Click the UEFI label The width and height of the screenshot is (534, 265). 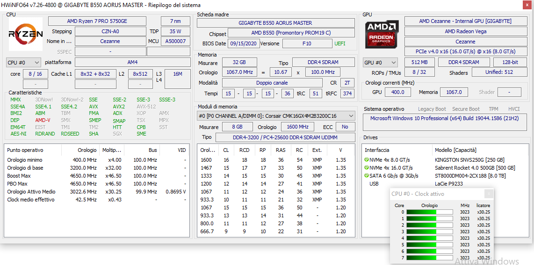pos(340,43)
